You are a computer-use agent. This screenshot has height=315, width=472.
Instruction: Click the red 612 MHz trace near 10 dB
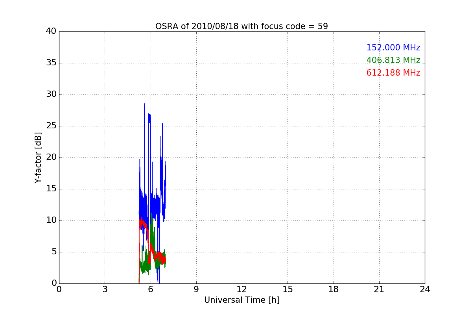pos(142,223)
